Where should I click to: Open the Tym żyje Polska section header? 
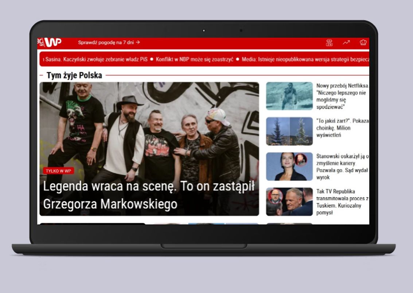74,75
